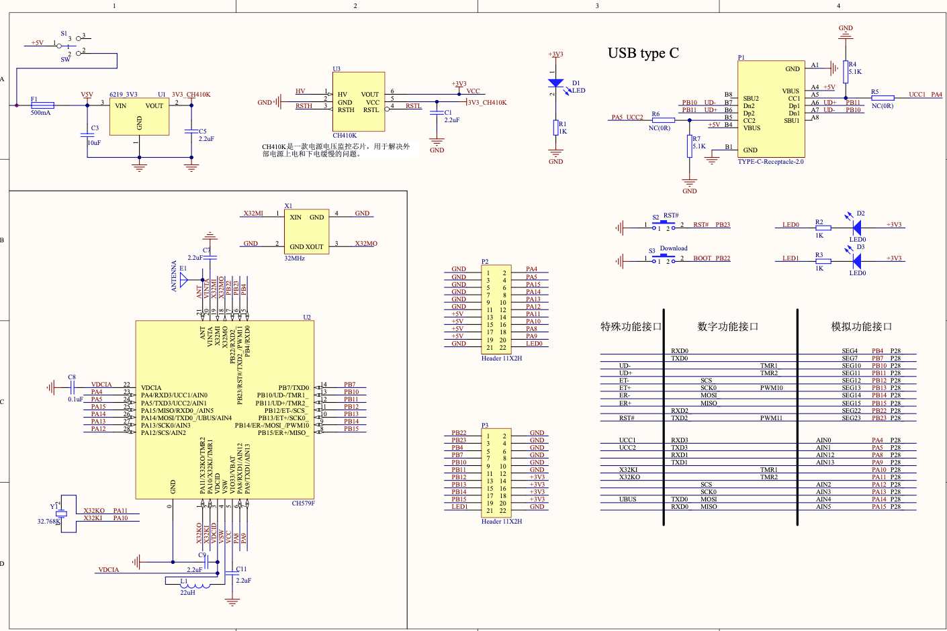Select the X1 32MHz crystal block
The width and height of the screenshot is (947, 631).
(306, 232)
